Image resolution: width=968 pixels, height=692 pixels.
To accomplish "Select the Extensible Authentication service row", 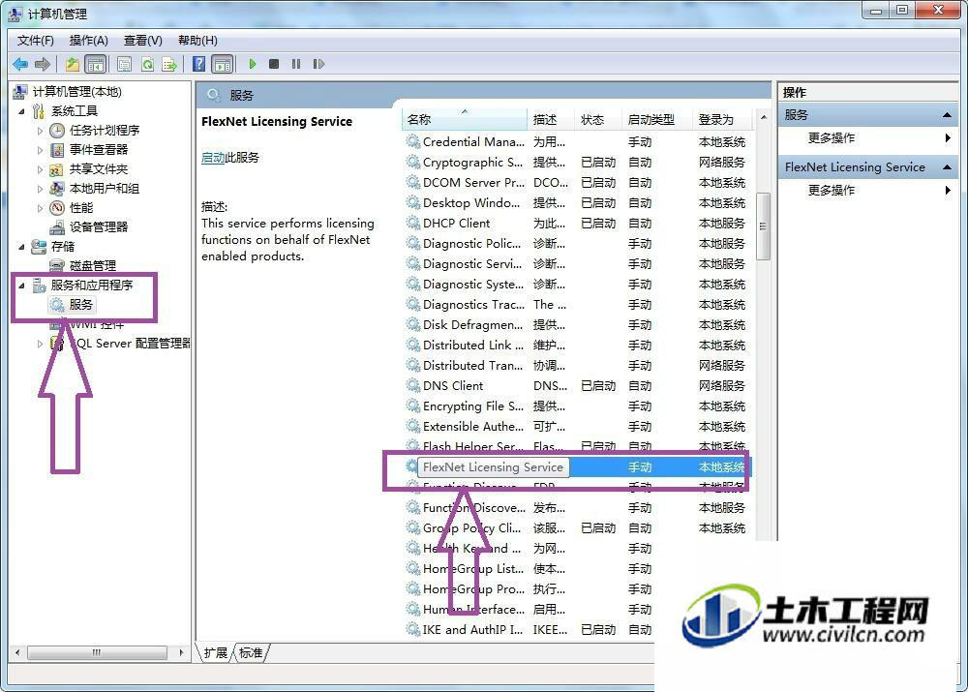I will [x=579, y=427].
